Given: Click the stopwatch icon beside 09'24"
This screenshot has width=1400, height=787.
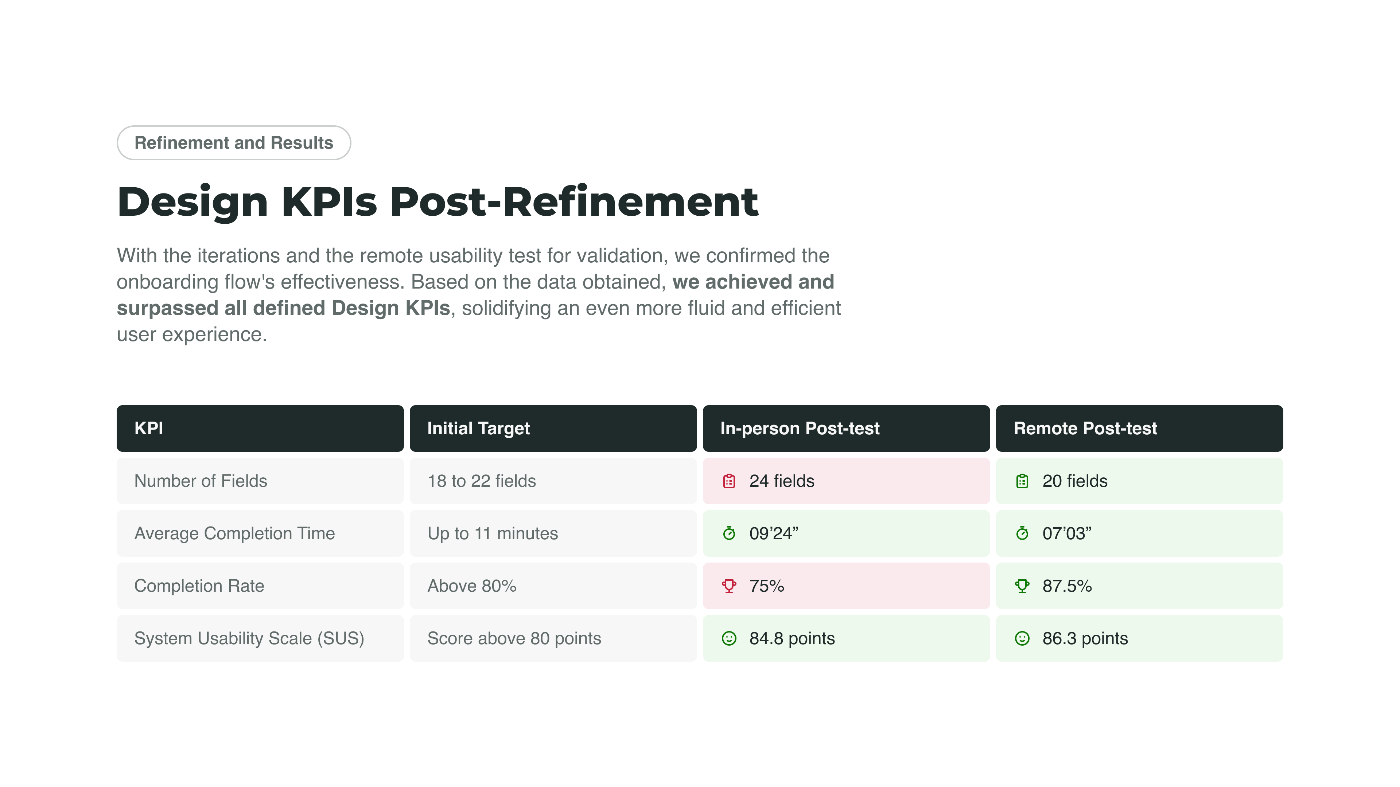Looking at the screenshot, I should [x=729, y=533].
